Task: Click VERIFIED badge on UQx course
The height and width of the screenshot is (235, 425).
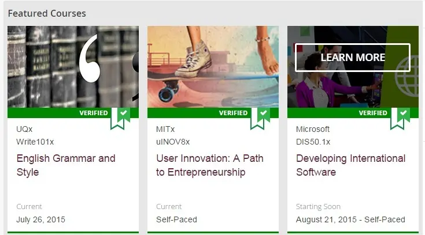Action: tap(93, 113)
